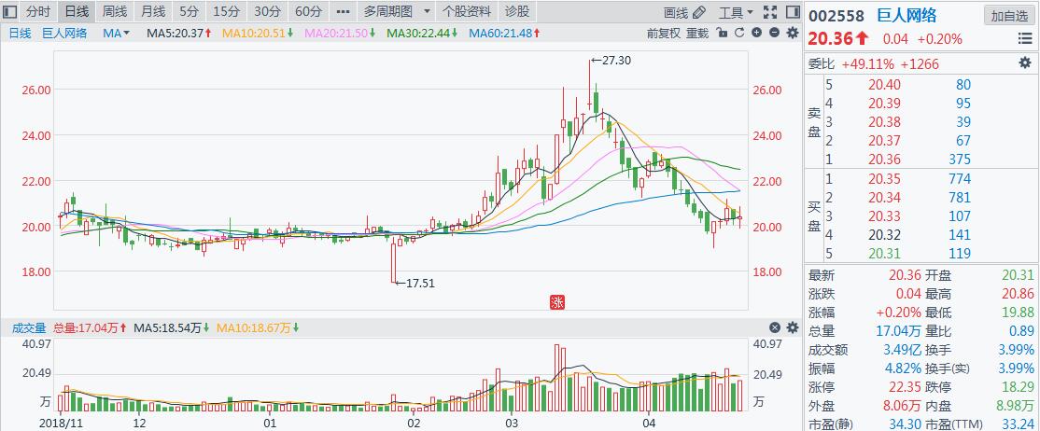Switch to 周线 weekly chart

(x=115, y=11)
